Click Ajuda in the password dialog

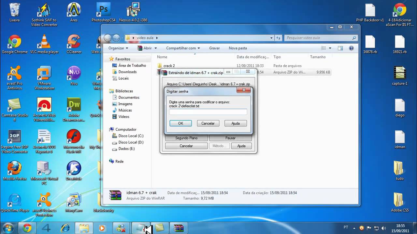pos(236,123)
